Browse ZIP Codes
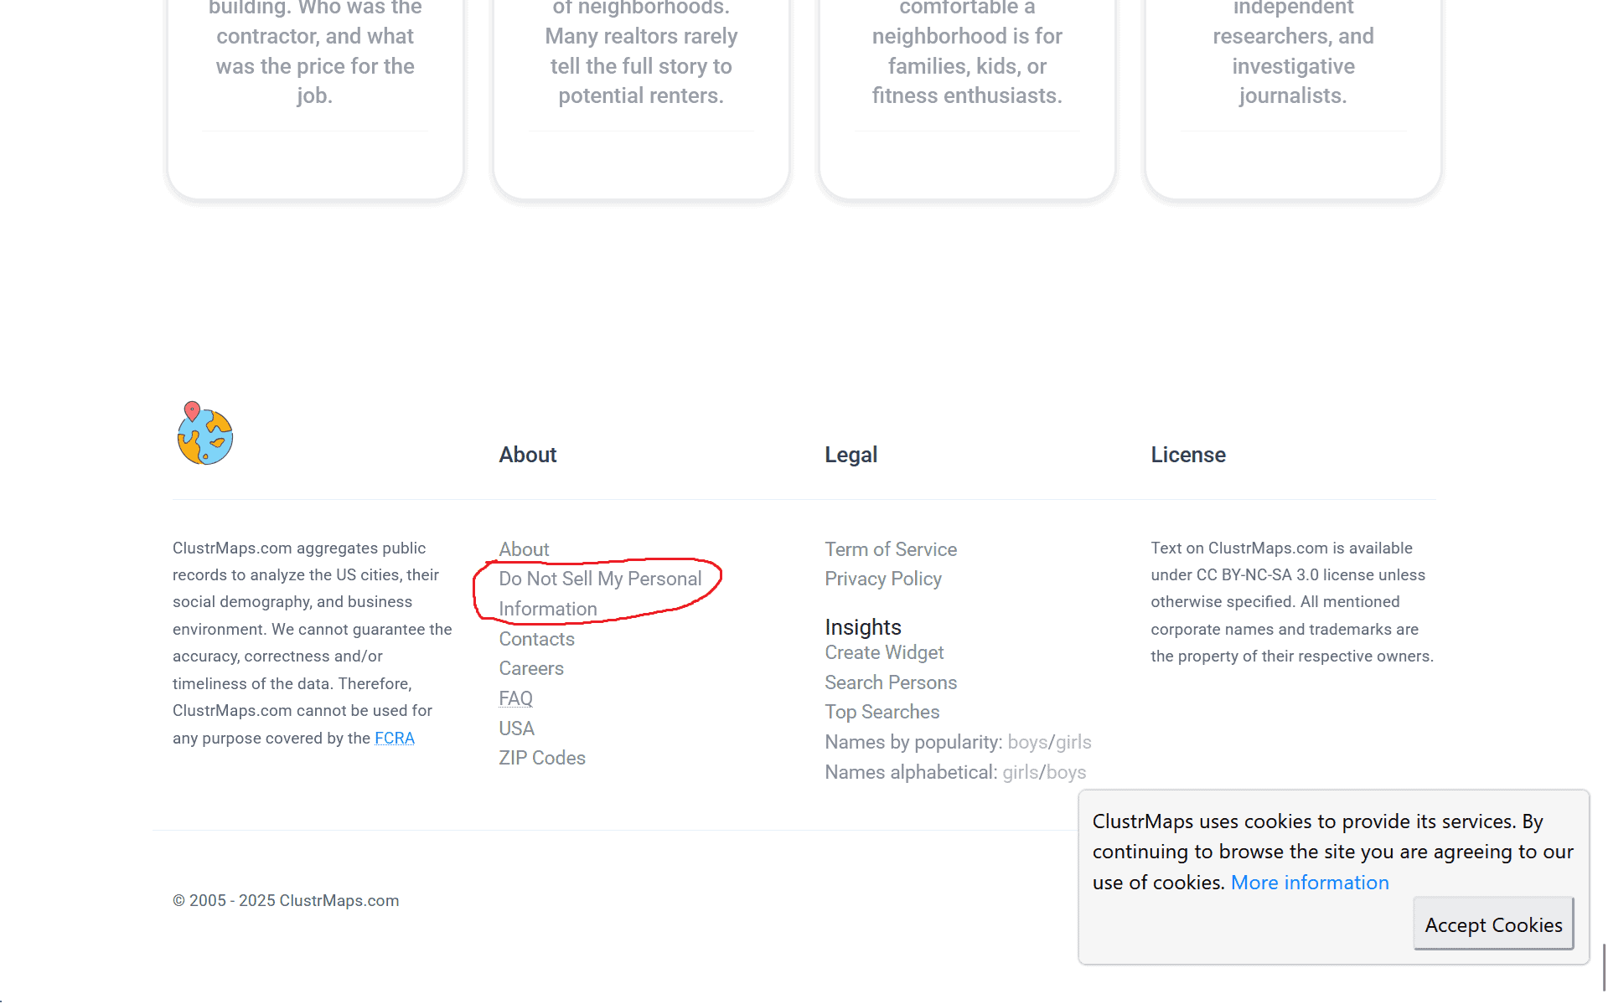1608x1004 pixels. pyautogui.click(x=542, y=758)
